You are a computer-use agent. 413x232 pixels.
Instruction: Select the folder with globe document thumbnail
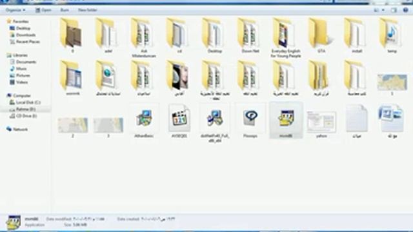click(108, 78)
